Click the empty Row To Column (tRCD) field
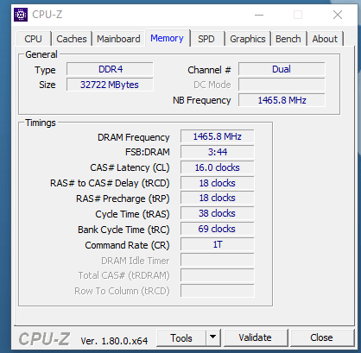This screenshot has width=361, height=353. pyautogui.click(x=218, y=291)
